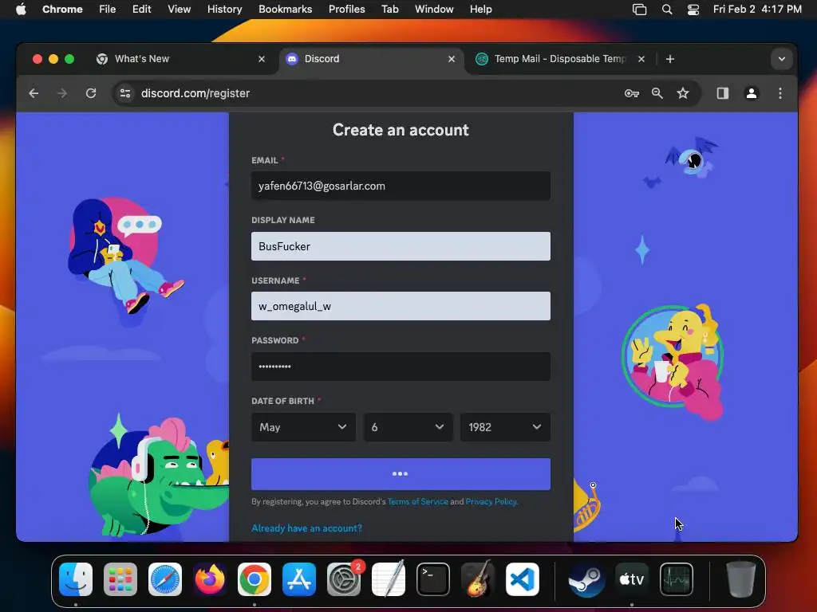Viewport: 817px width, 612px height.
Task: Click the Display Name field
Action: [401, 246]
